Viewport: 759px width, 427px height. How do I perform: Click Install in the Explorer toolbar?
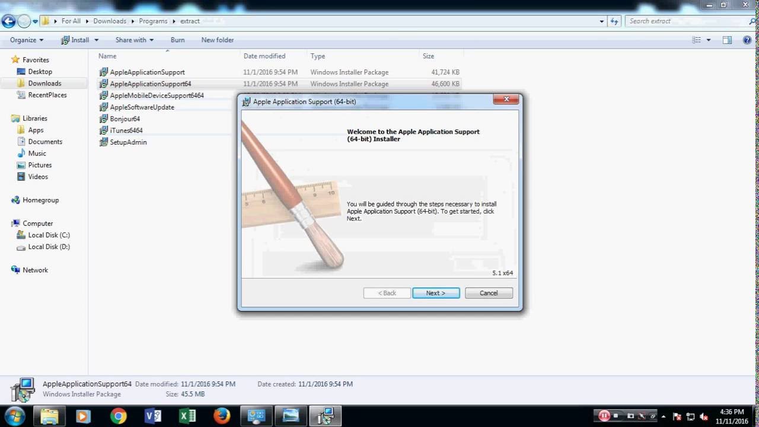(75, 40)
